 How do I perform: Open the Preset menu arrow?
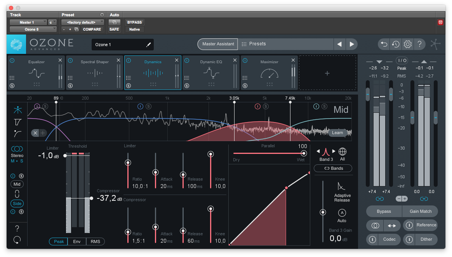coord(102,15)
